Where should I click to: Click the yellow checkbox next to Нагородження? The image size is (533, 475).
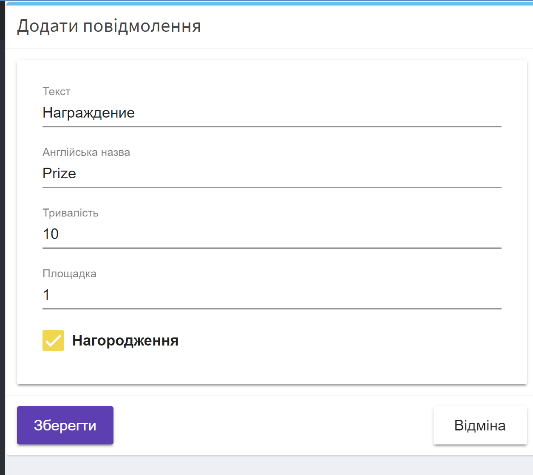point(52,340)
